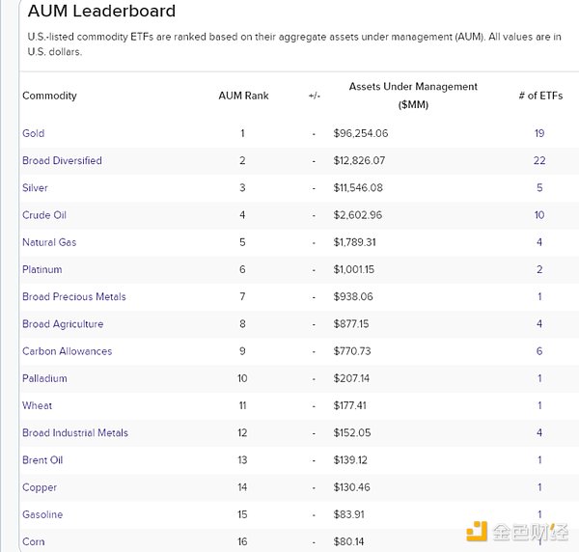579x552 pixels.
Task: Open the Broad Industrial Metals link
Action: (75, 432)
